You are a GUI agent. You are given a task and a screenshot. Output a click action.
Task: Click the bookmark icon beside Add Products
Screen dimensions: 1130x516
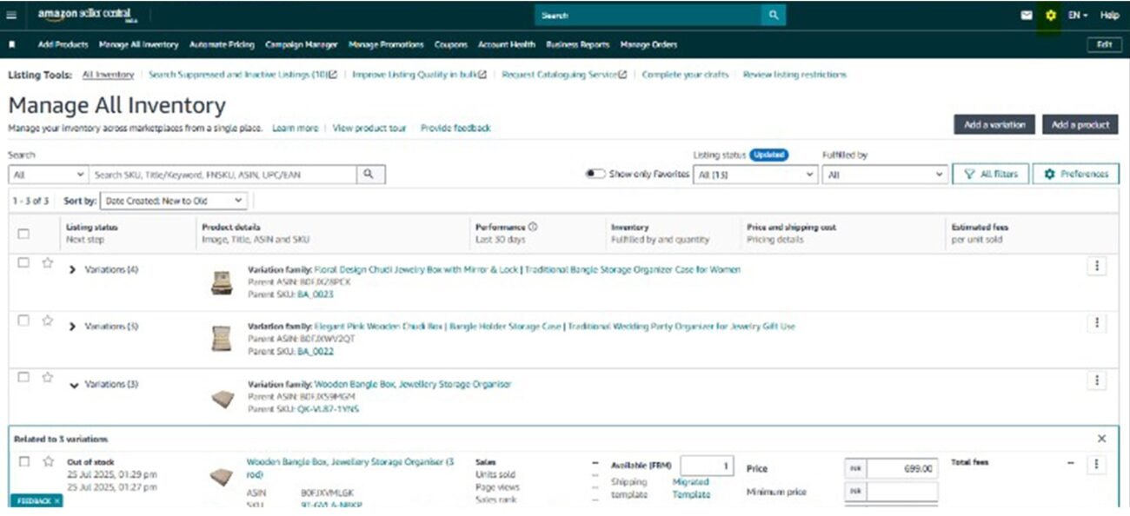(12, 44)
